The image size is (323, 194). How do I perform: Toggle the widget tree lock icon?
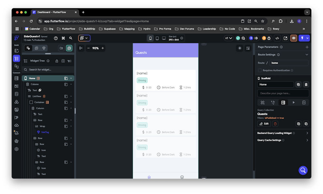tap(57, 61)
